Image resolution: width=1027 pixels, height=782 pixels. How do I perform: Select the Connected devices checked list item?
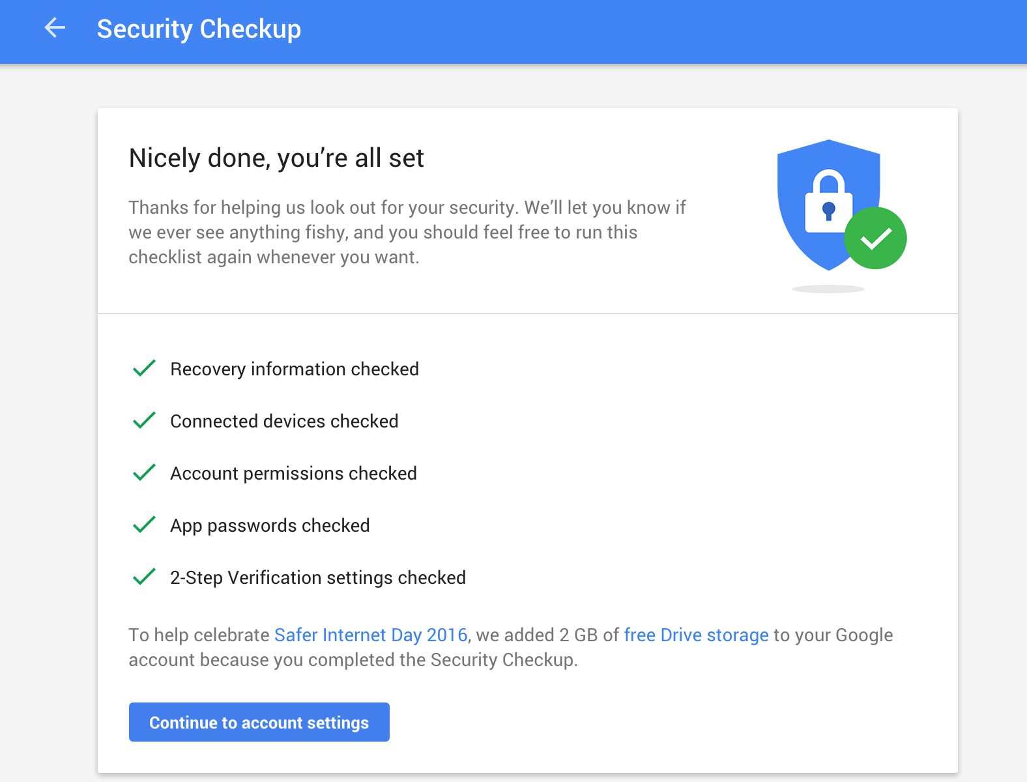tap(284, 421)
